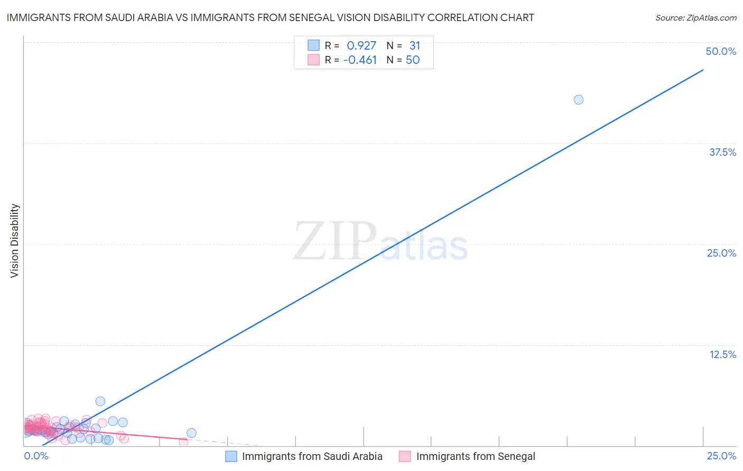Click the blue R = 0.927 swatch
The image size is (743, 471).
[x=314, y=45]
